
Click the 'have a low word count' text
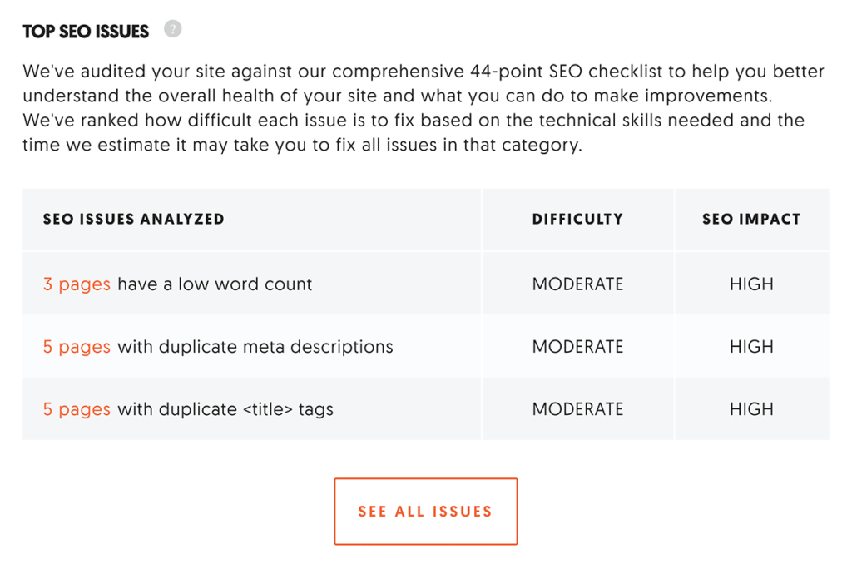[x=215, y=284]
